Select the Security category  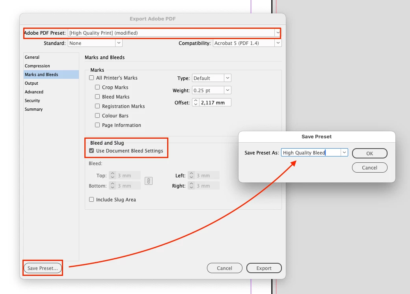coord(51,100)
